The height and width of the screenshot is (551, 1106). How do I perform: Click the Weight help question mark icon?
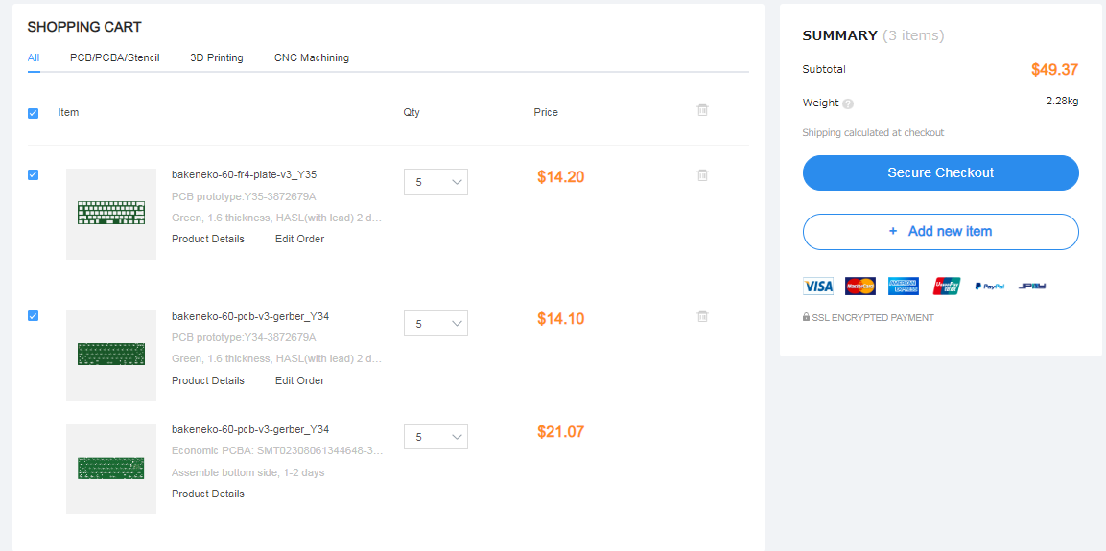coord(848,103)
